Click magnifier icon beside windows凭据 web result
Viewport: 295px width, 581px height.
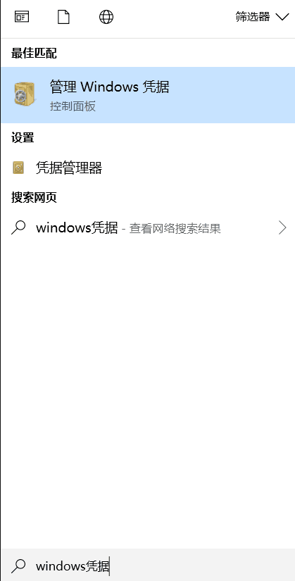click(x=18, y=227)
